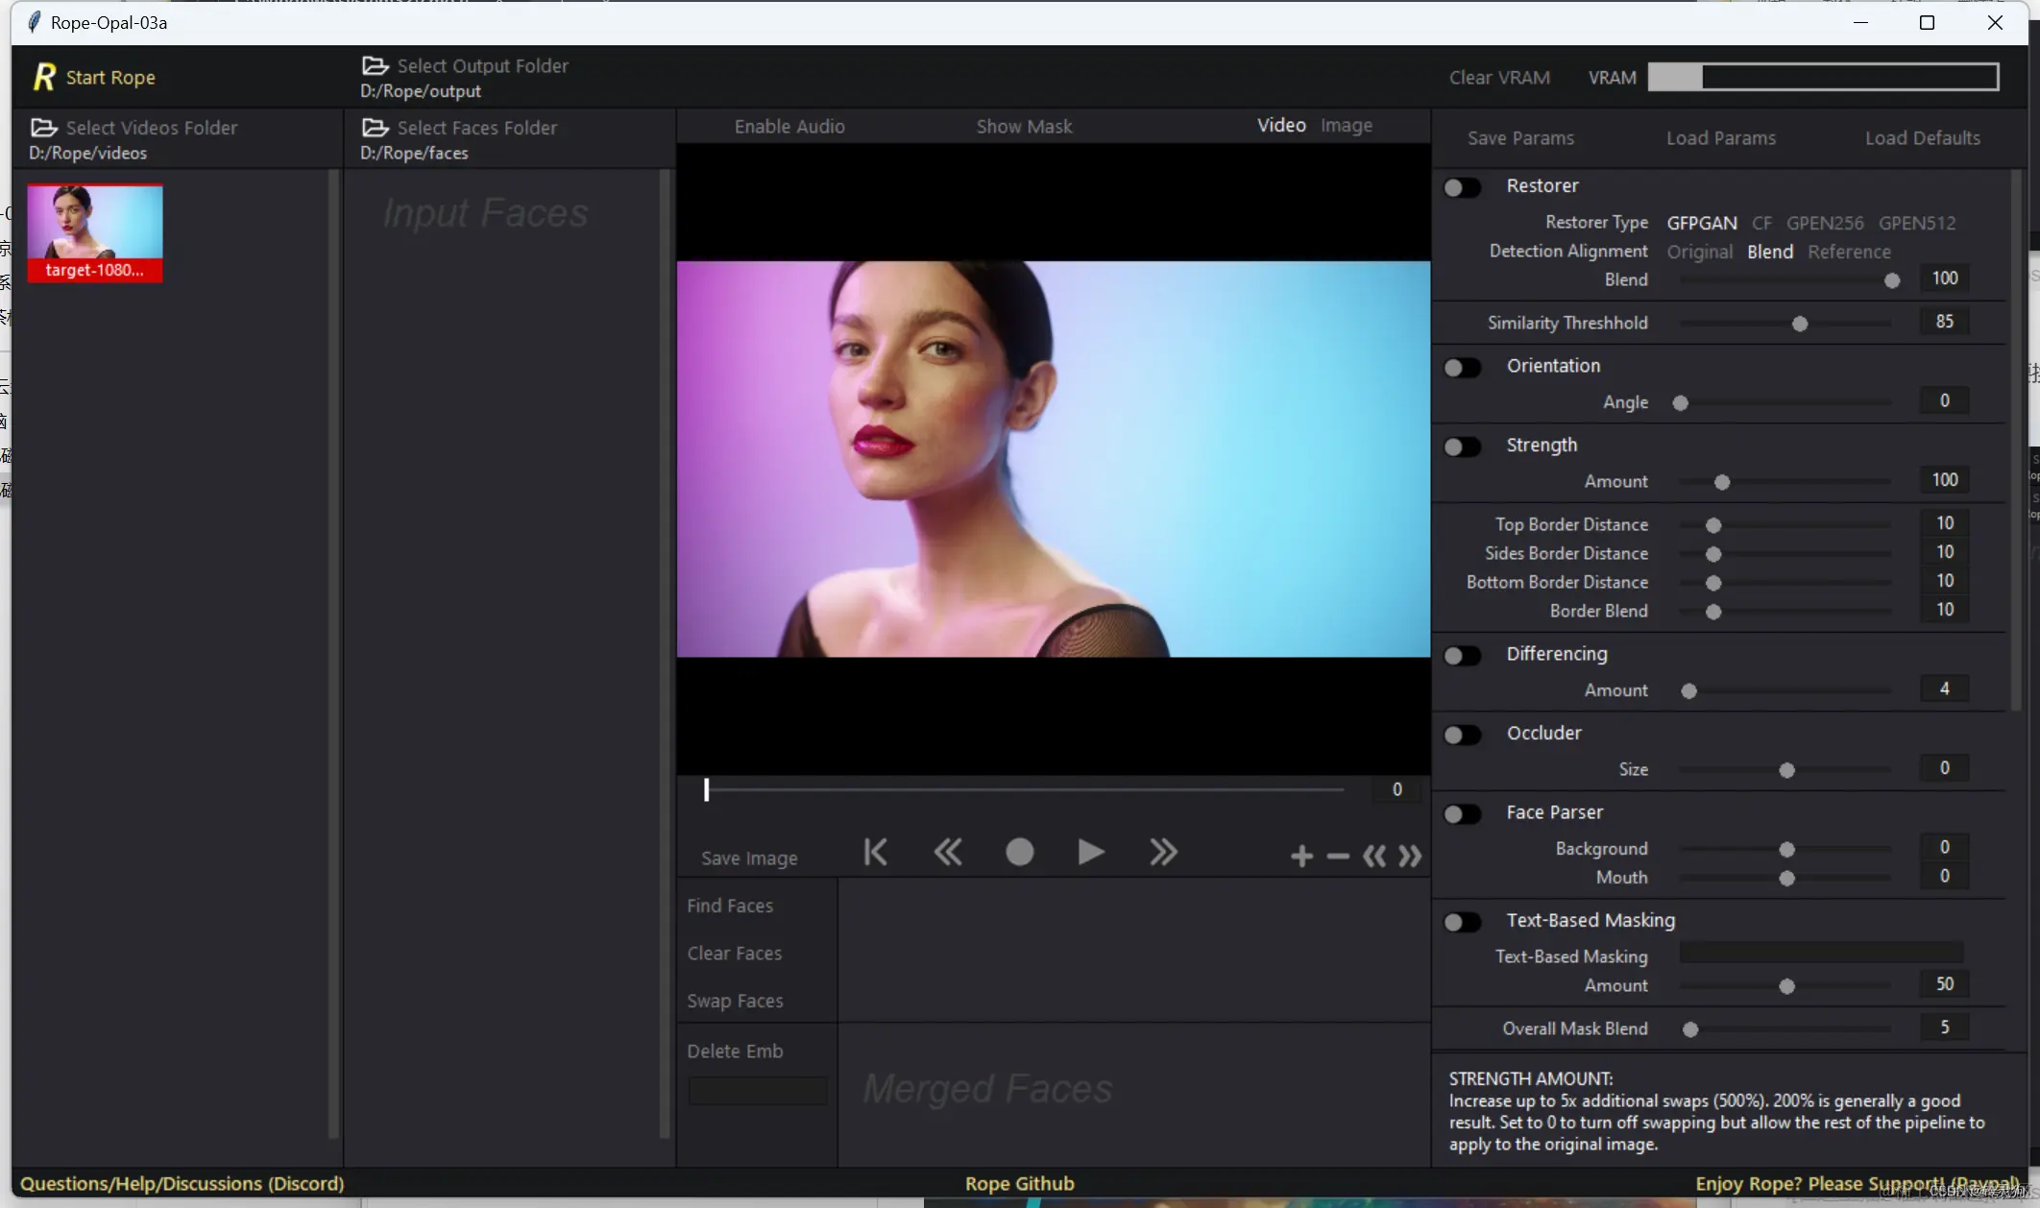Add a marker with the plus icon
The image size is (2040, 1208).
(1300, 856)
